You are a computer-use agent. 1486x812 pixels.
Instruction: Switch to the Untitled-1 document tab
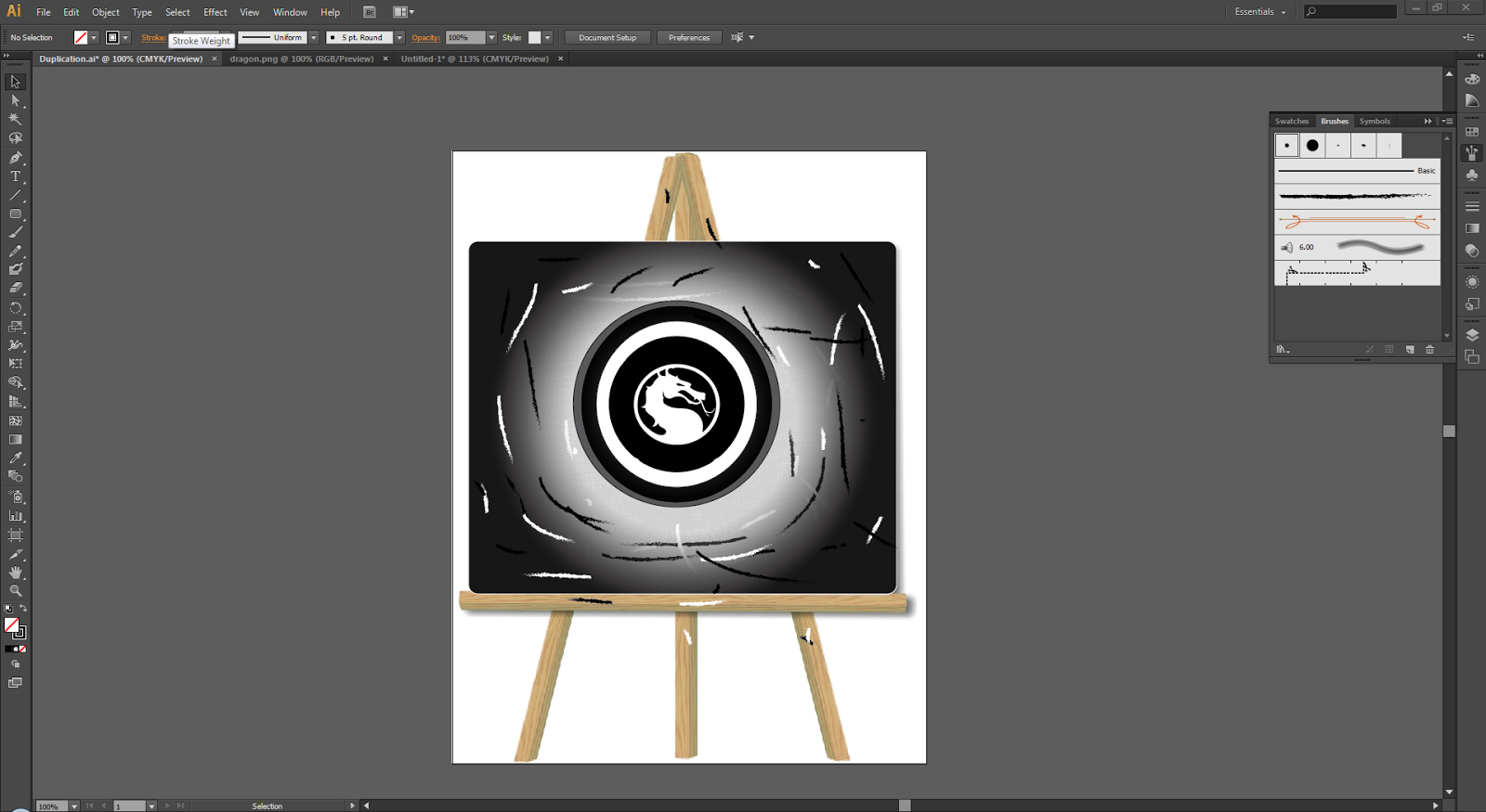point(475,58)
